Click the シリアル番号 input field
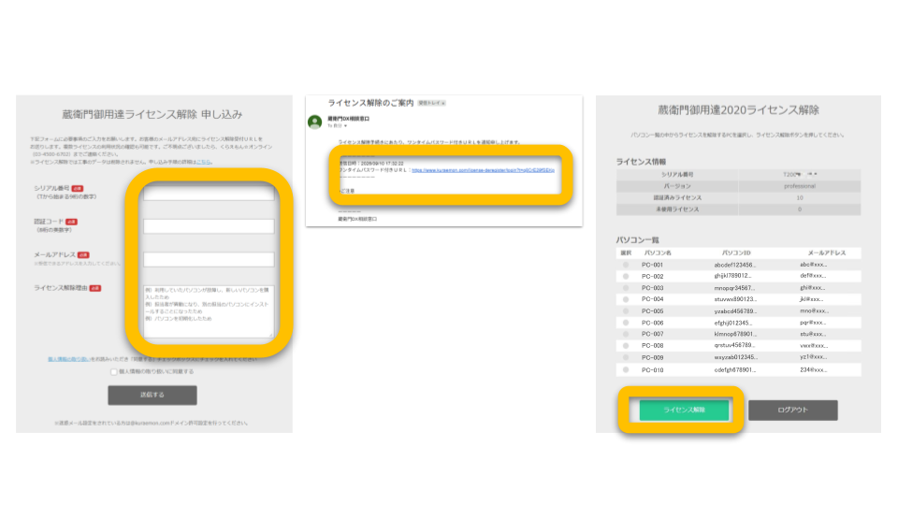 pyautogui.click(x=209, y=193)
